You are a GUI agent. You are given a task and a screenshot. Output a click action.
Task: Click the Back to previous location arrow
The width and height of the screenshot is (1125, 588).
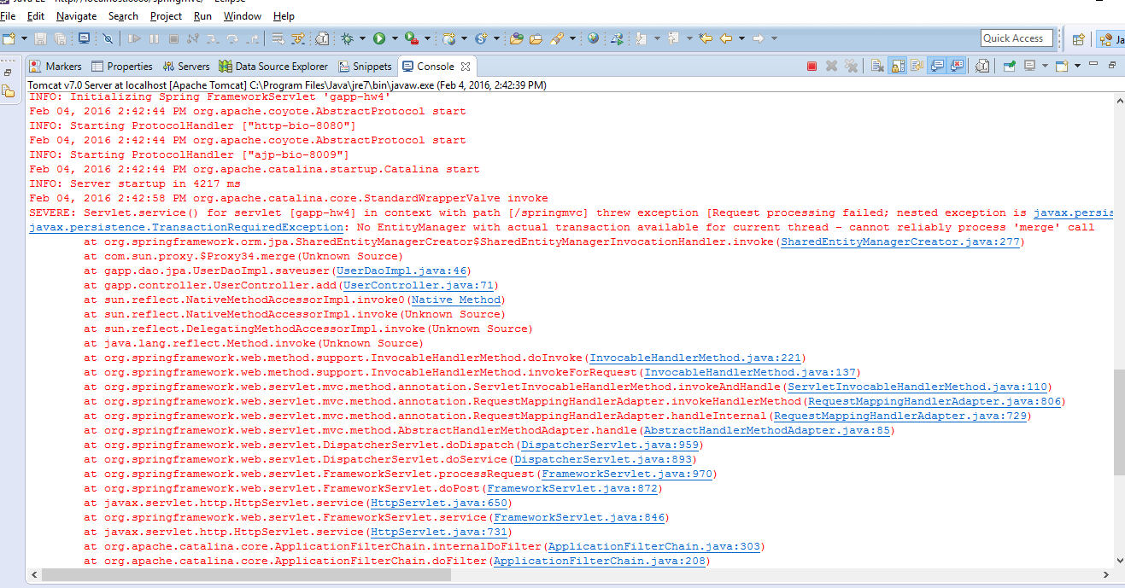725,38
